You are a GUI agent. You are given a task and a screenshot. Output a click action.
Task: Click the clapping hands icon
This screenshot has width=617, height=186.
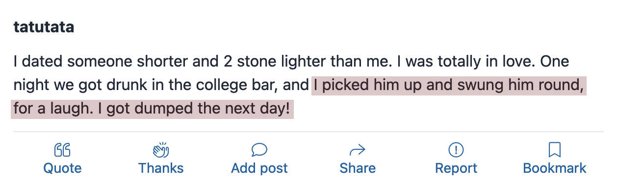pos(161,149)
